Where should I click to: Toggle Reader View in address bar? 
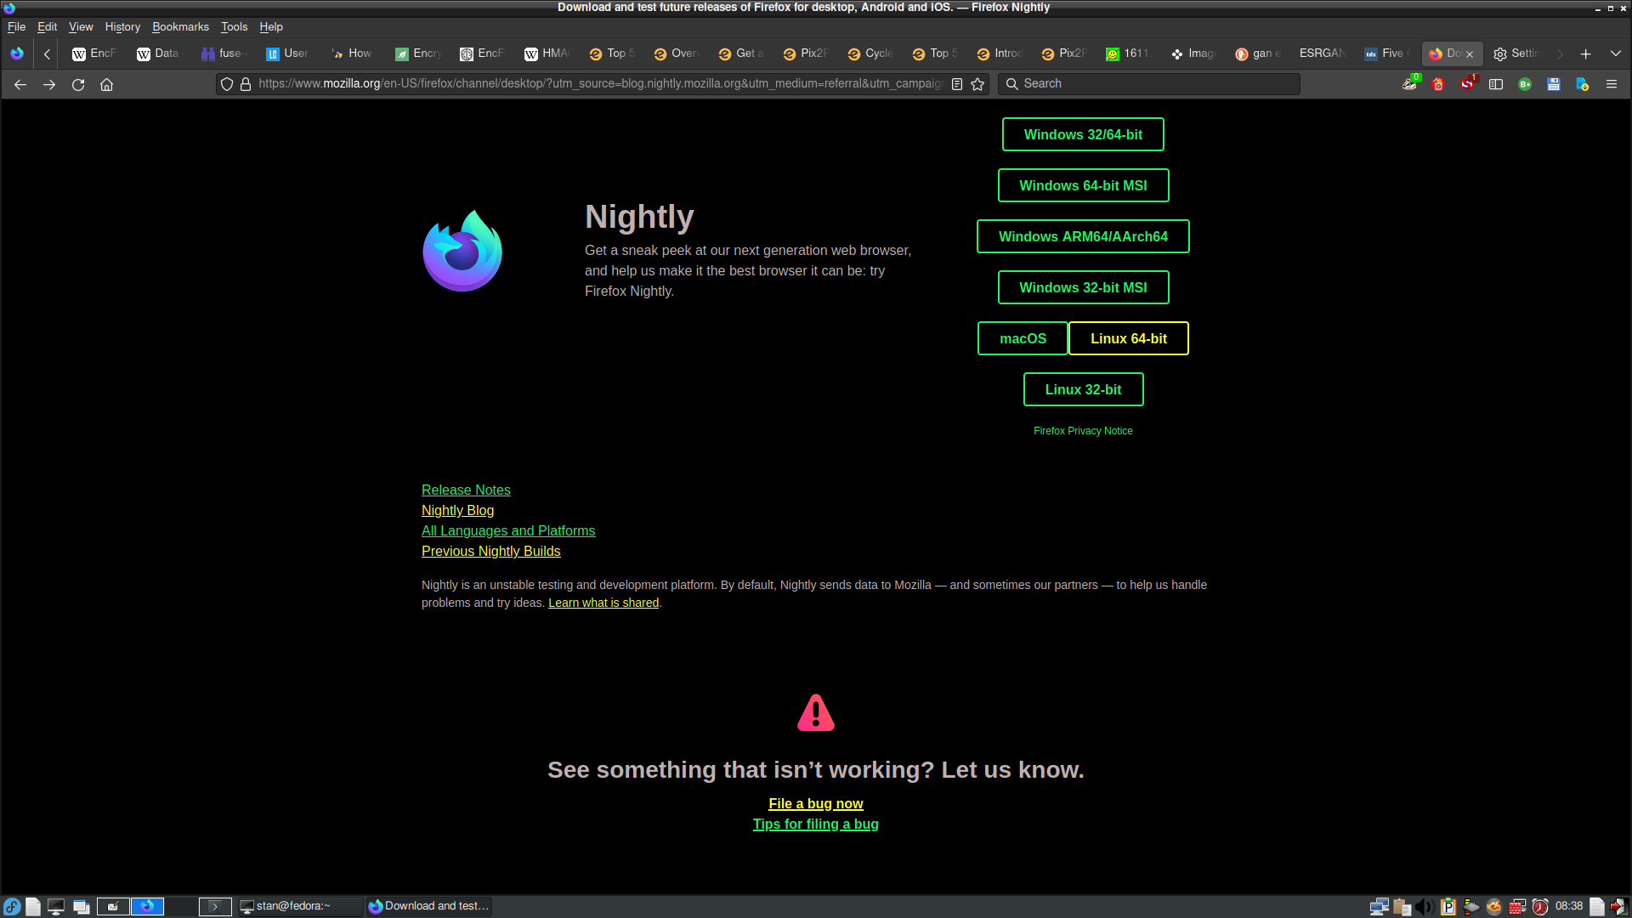(x=957, y=84)
